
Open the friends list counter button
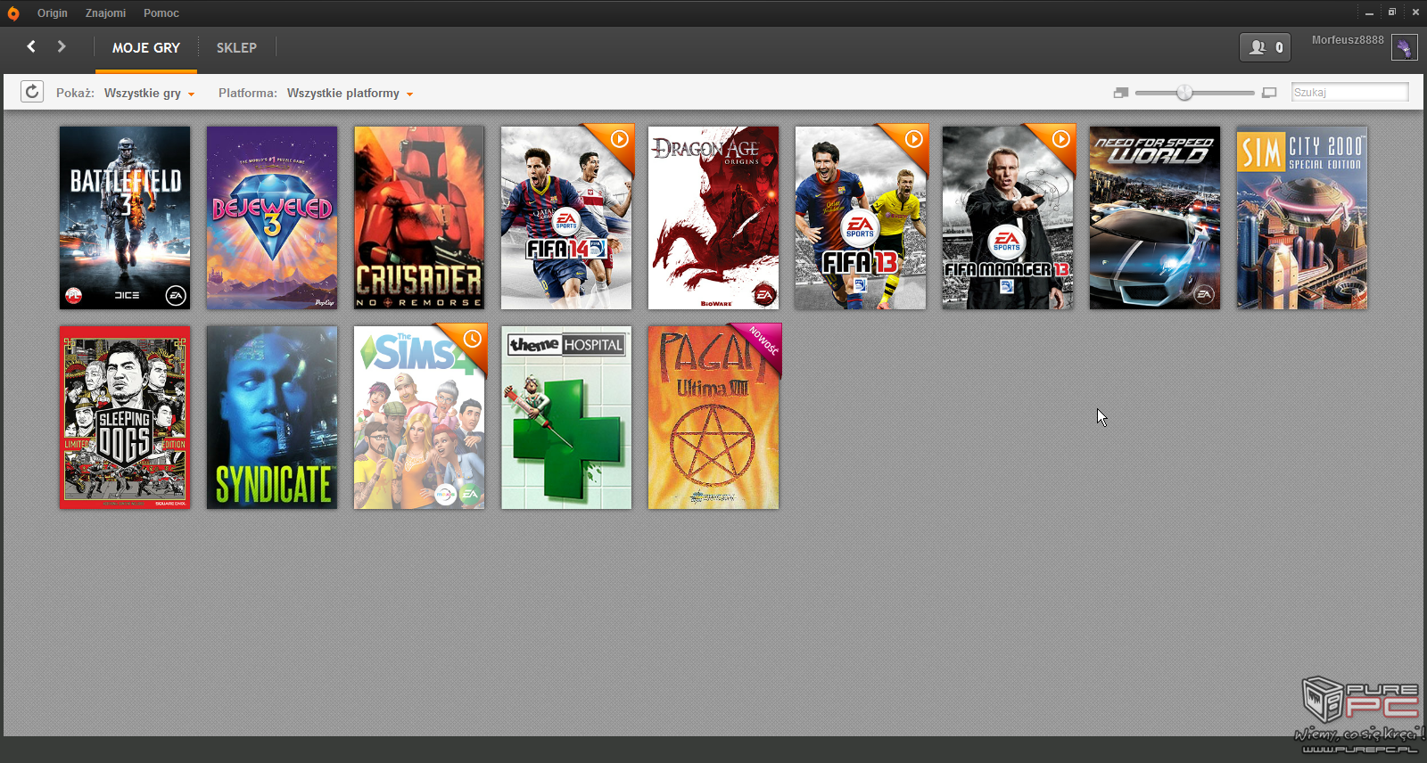click(1265, 47)
